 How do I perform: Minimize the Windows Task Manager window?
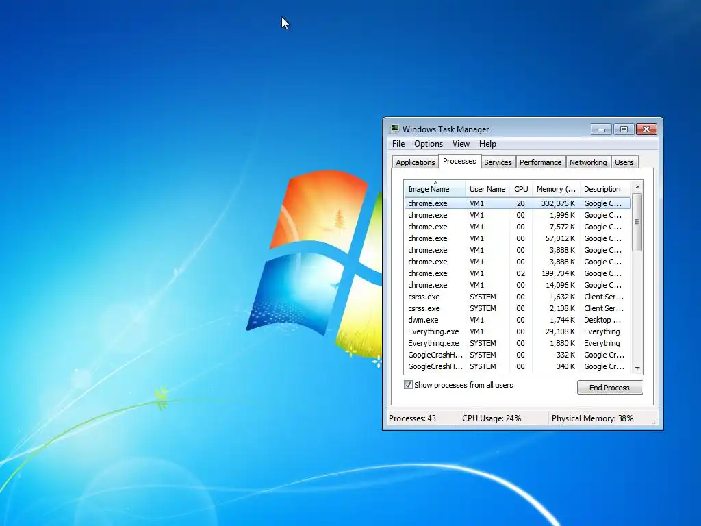tap(601, 129)
